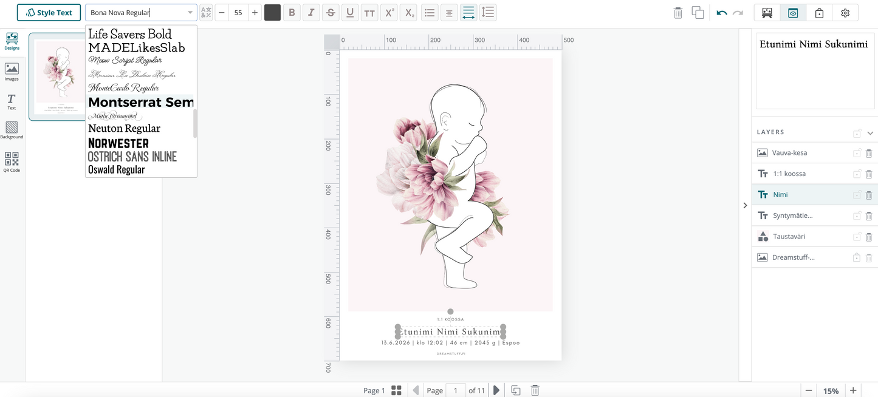Open the letter spacing control

[x=468, y=13]
